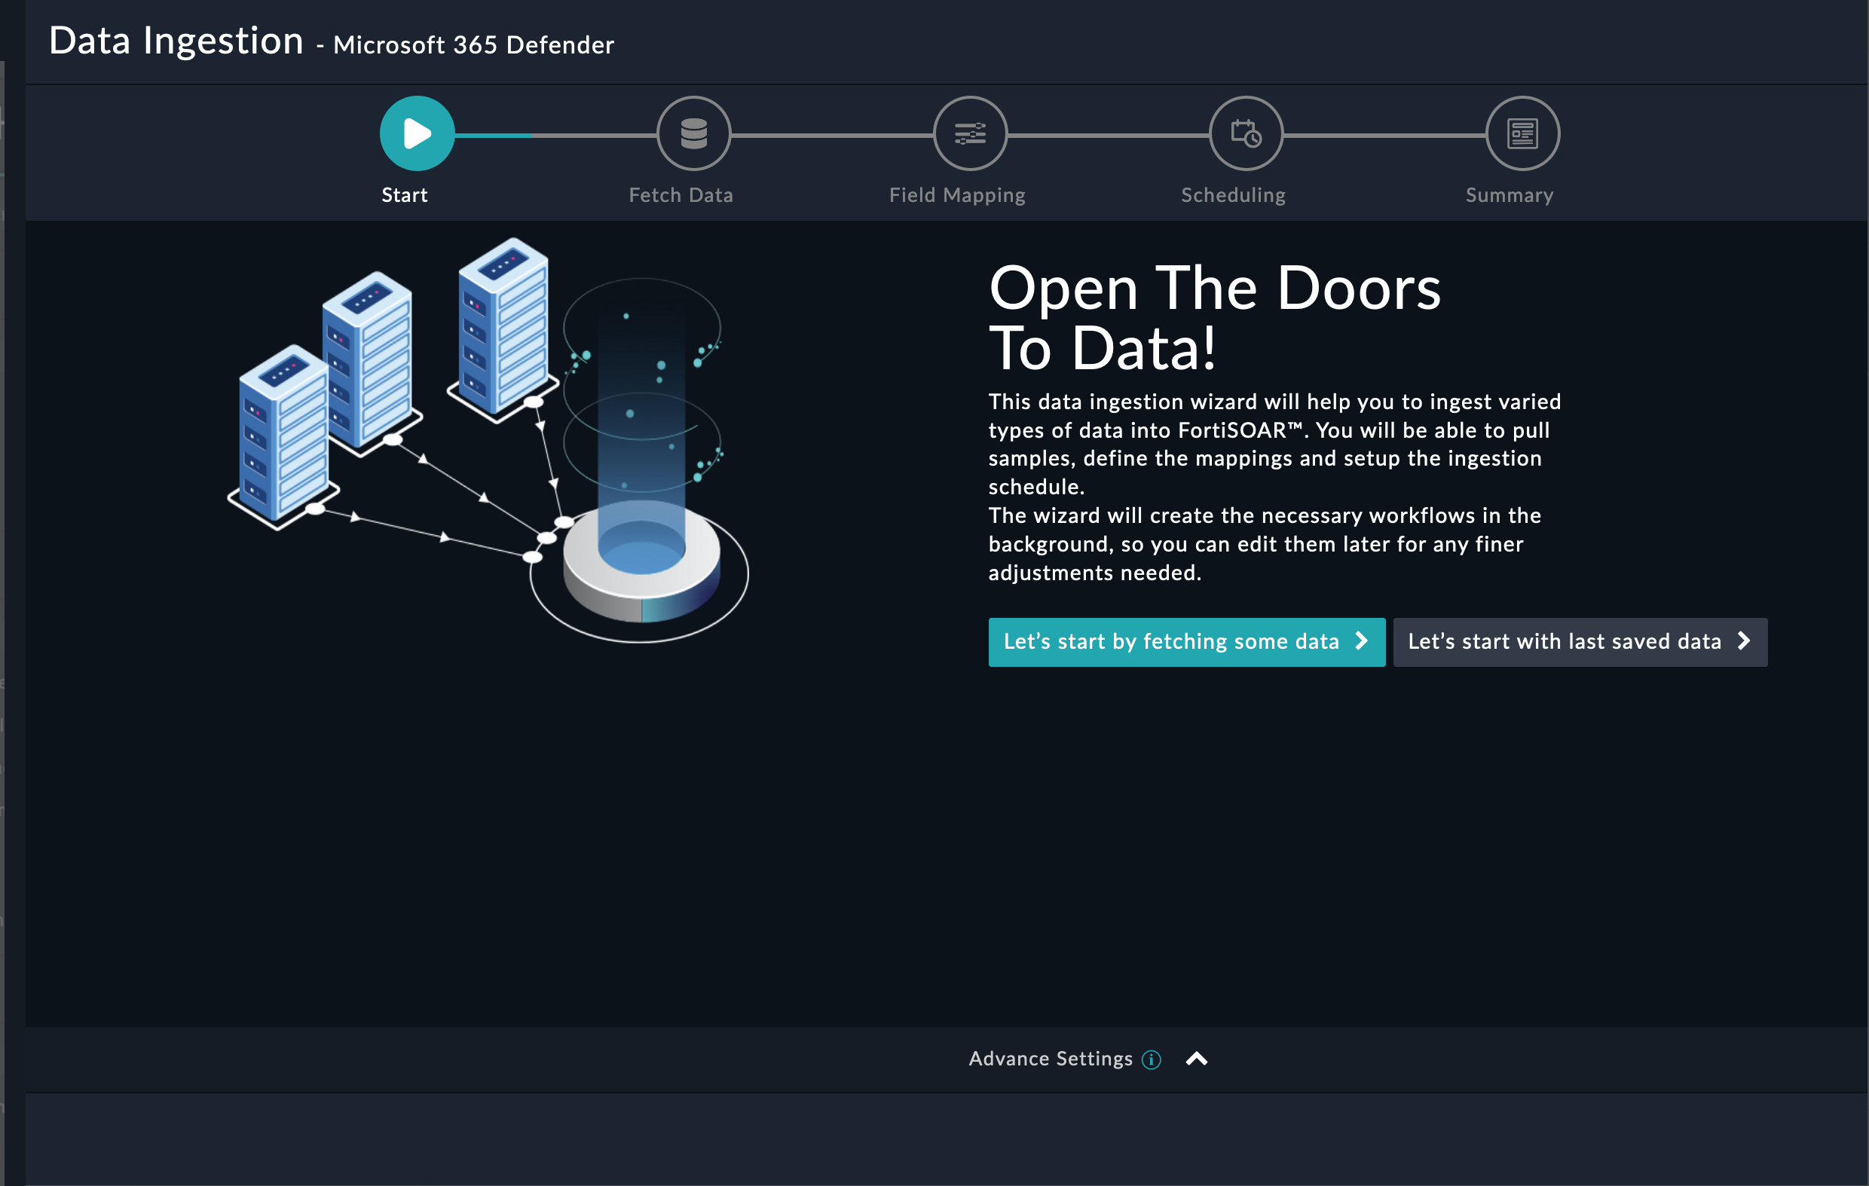Click the Start play step icon
The image size is (1869, 1186).
tap(417, 133)
